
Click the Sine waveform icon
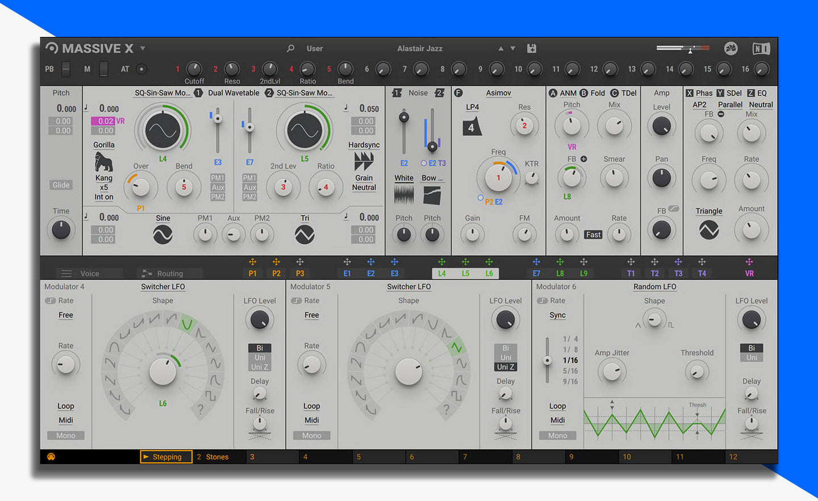[162, 234]
